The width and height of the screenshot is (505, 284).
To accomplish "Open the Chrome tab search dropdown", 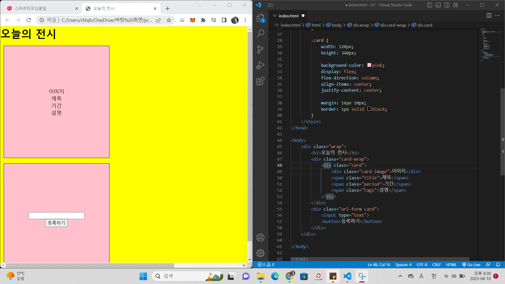I will click(x=200, y=5).
